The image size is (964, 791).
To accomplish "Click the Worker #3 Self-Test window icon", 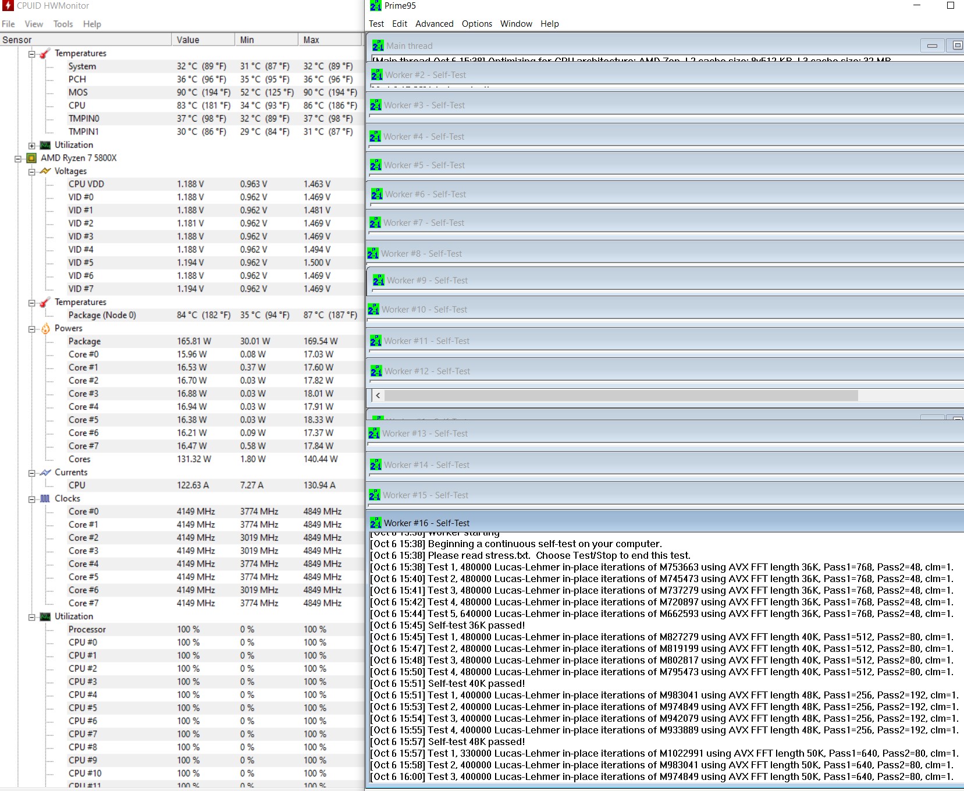I will coord(376,105).
